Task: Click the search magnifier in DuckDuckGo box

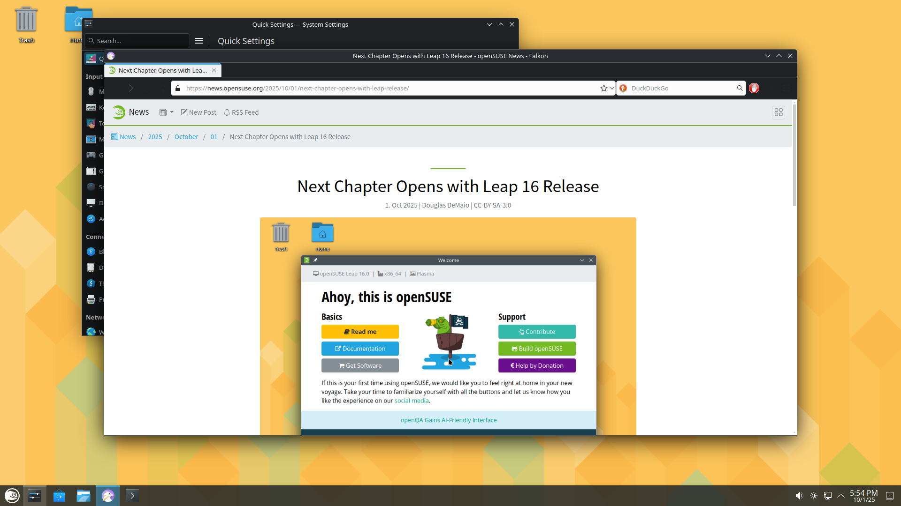Action: click(740, 88)
